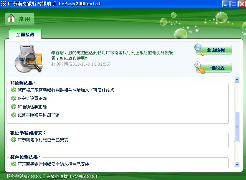Click green check next to 可信任站点 result
The height and width of the screenshot is (180, 246).
[14, 90]
